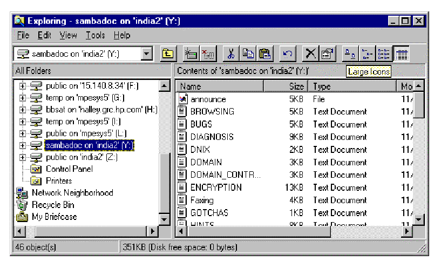The width and height of the screenshot is (441, 268).
Task: Click file list scroll down arrow
Action: coord(419,219)
